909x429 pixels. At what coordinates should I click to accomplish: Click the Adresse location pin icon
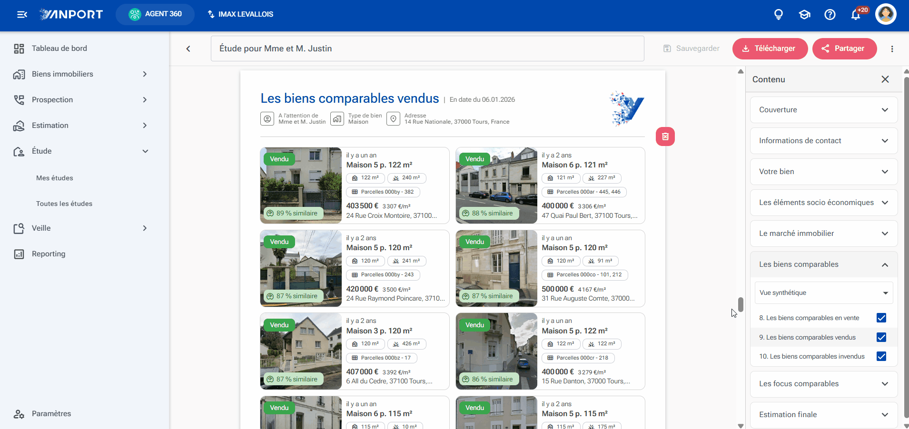click(x=393, y=119)
